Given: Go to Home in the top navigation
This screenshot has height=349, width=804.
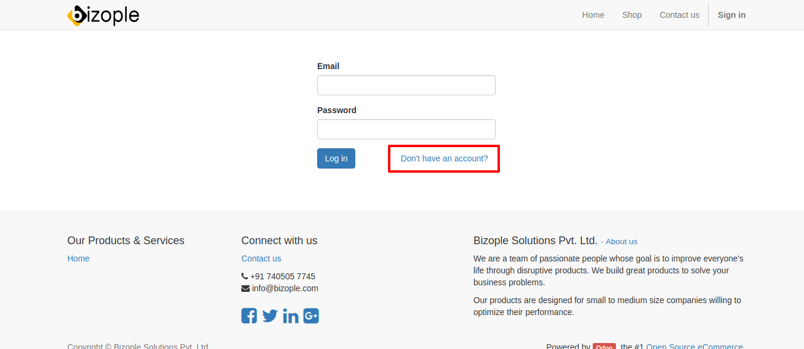Looking at the screenshot, I should click(x=593, y=15).
